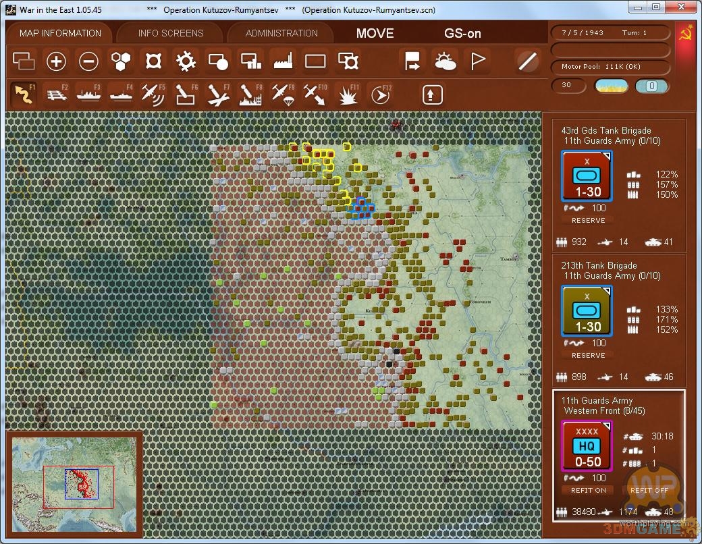Viewport: 702px width, 544px height.
Task: Zoom in with the plus icon
Action: pos(56,61)
